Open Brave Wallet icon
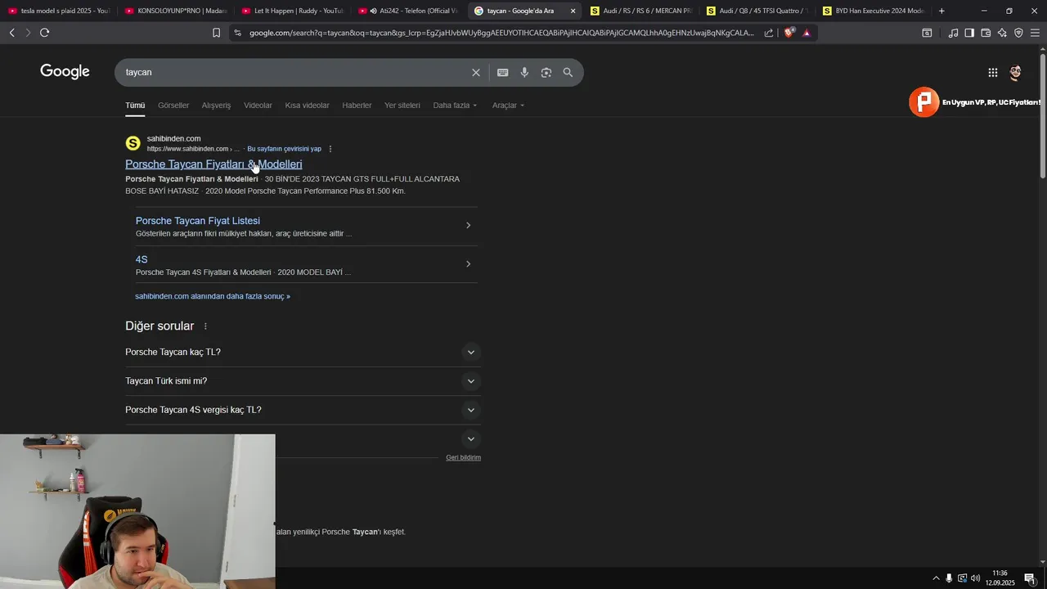The width and height of the screenshot is (1047, 589). point(986,33)
